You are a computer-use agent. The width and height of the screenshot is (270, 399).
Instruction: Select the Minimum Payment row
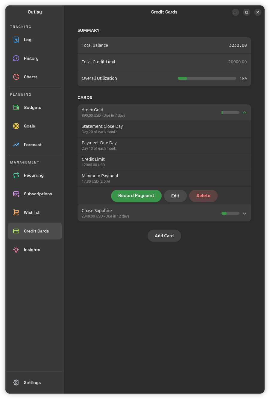164,178
